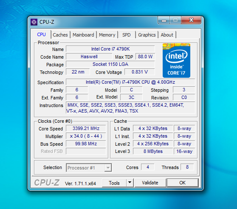
Task: Click the Validate button
Action: (x=150, y=183)
